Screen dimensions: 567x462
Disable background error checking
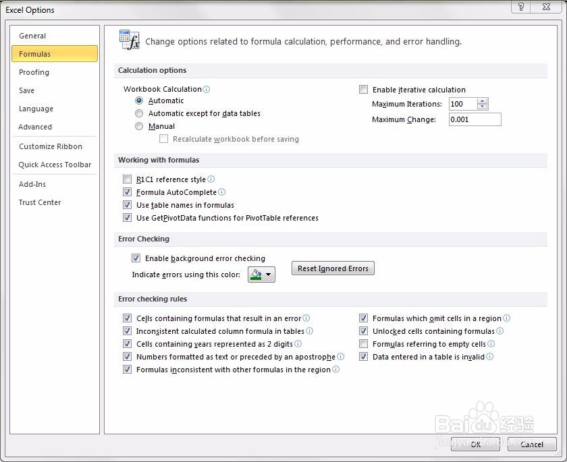(x=136, y=258)
